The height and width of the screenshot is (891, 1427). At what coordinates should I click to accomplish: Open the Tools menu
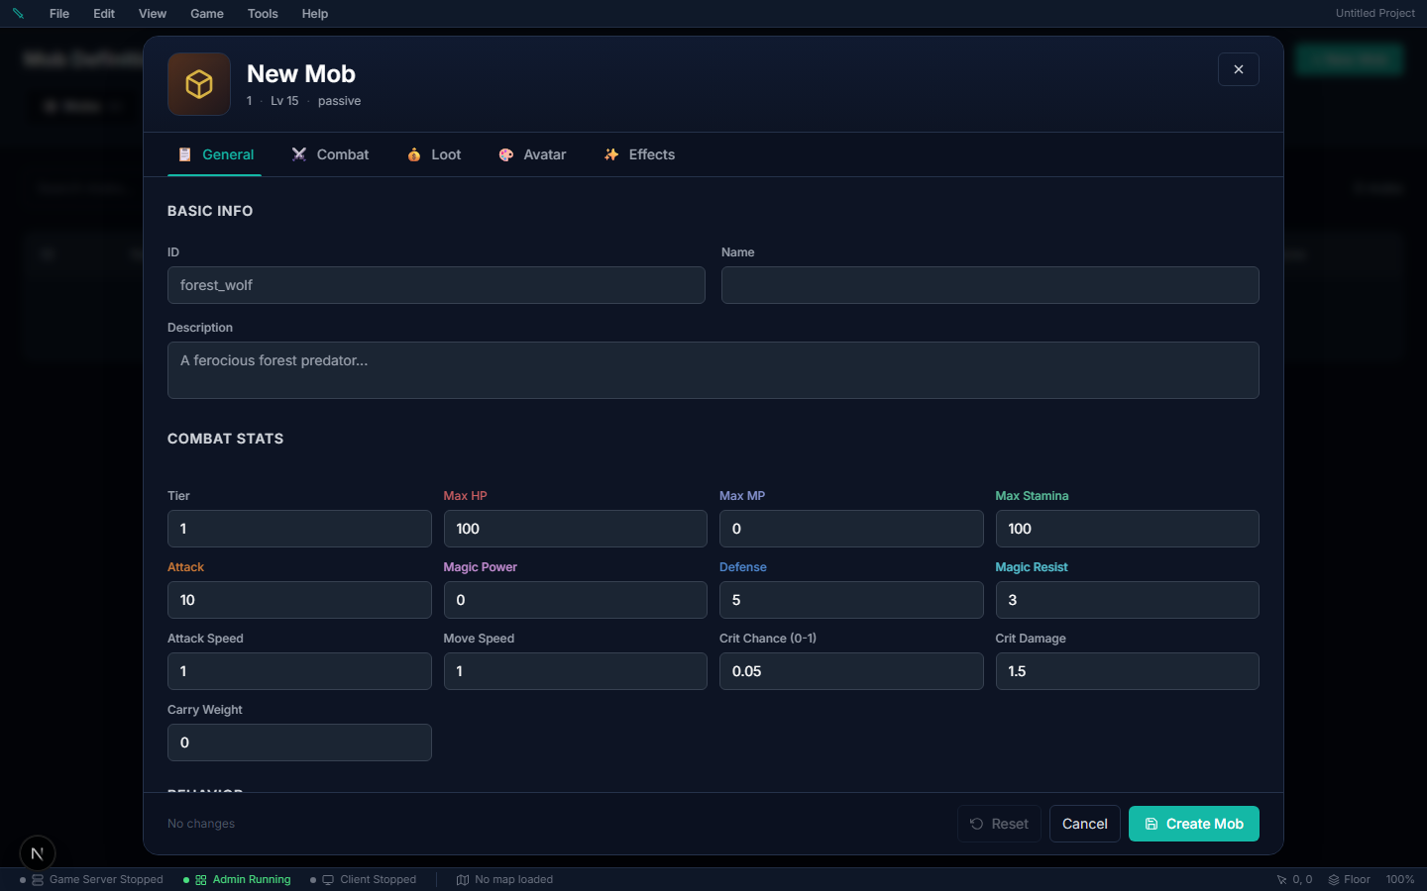(x=263, y=14)
